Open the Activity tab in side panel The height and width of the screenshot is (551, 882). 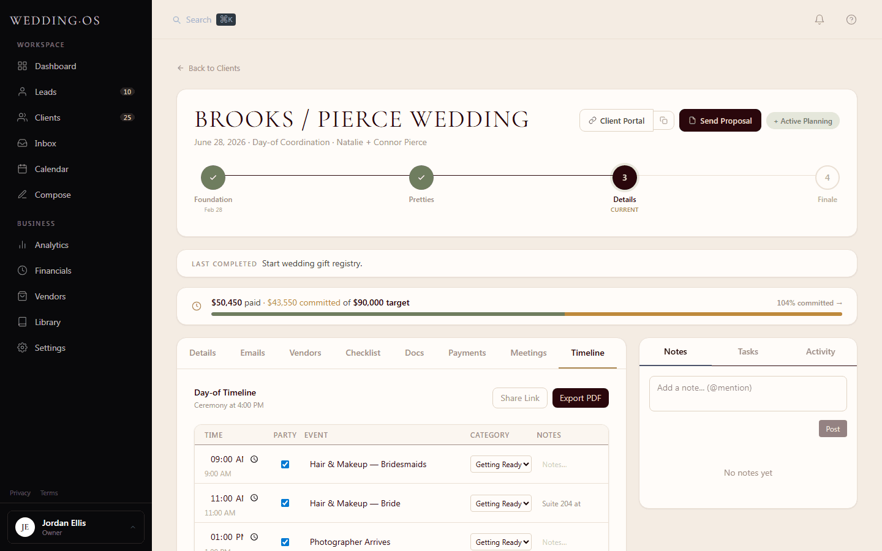click(x=820, y=351)
